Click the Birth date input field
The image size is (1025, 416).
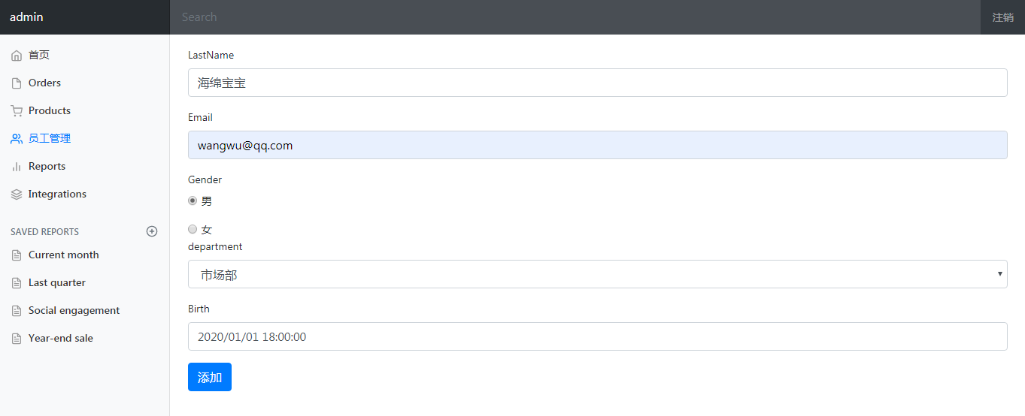click(598, 336)
